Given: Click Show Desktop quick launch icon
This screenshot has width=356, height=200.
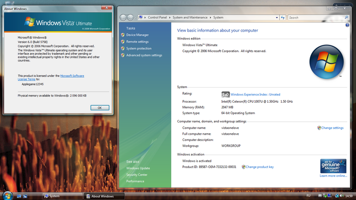Looking at the screenshot, I should (19, 196).
